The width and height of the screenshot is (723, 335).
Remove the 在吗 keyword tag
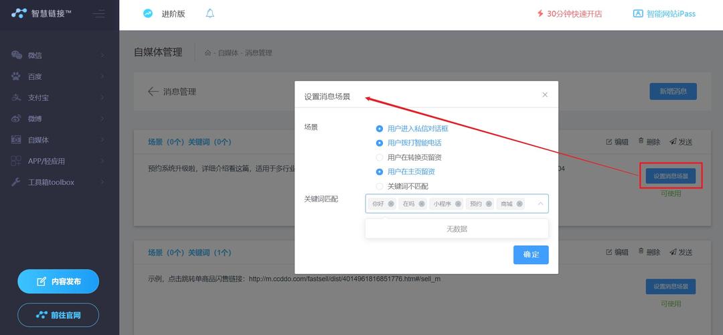coord(422,204)
